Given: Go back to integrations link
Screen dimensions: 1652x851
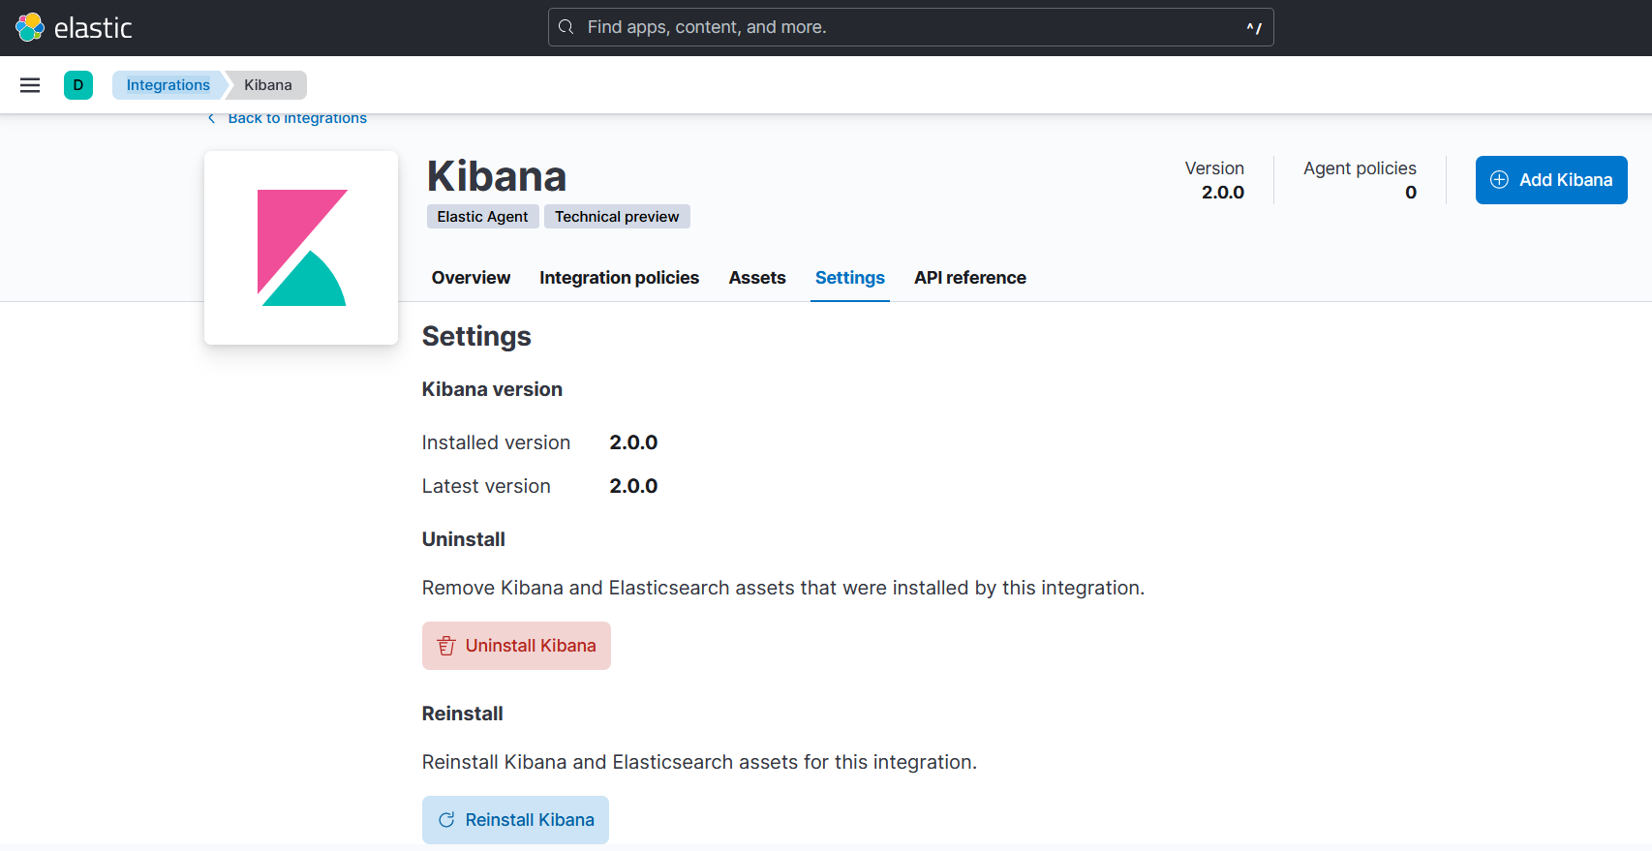Looking at the screenshot, I should [297, 118].
